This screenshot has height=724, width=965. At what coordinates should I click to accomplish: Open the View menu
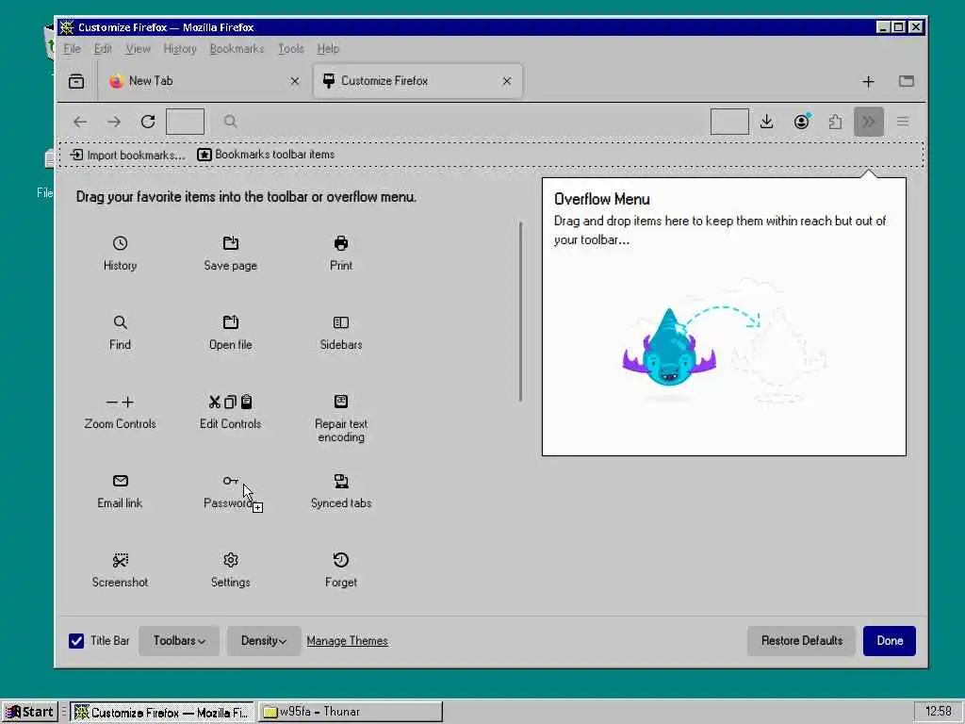138,49
